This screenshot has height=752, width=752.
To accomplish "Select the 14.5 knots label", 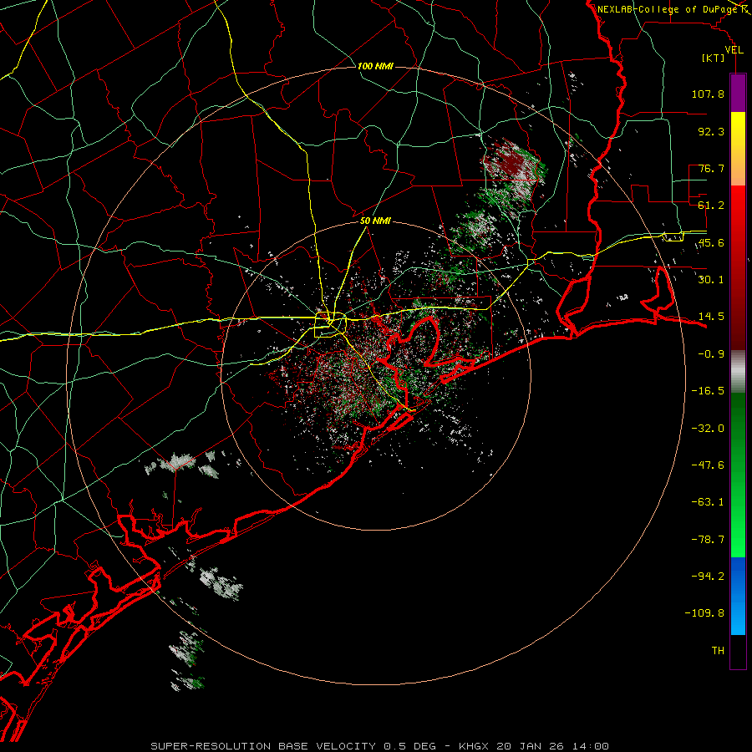I will (x=711, y=317).
